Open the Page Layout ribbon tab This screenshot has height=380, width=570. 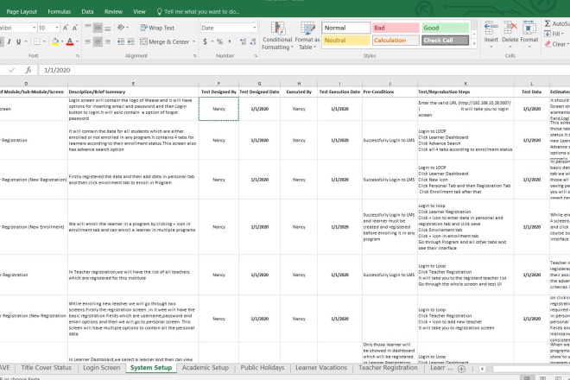point(22,11)
